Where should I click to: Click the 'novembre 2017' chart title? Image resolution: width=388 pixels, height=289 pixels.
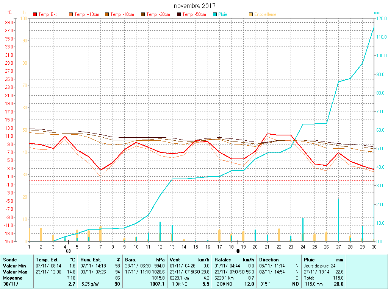pyautogui.click(x=195, y=6)
